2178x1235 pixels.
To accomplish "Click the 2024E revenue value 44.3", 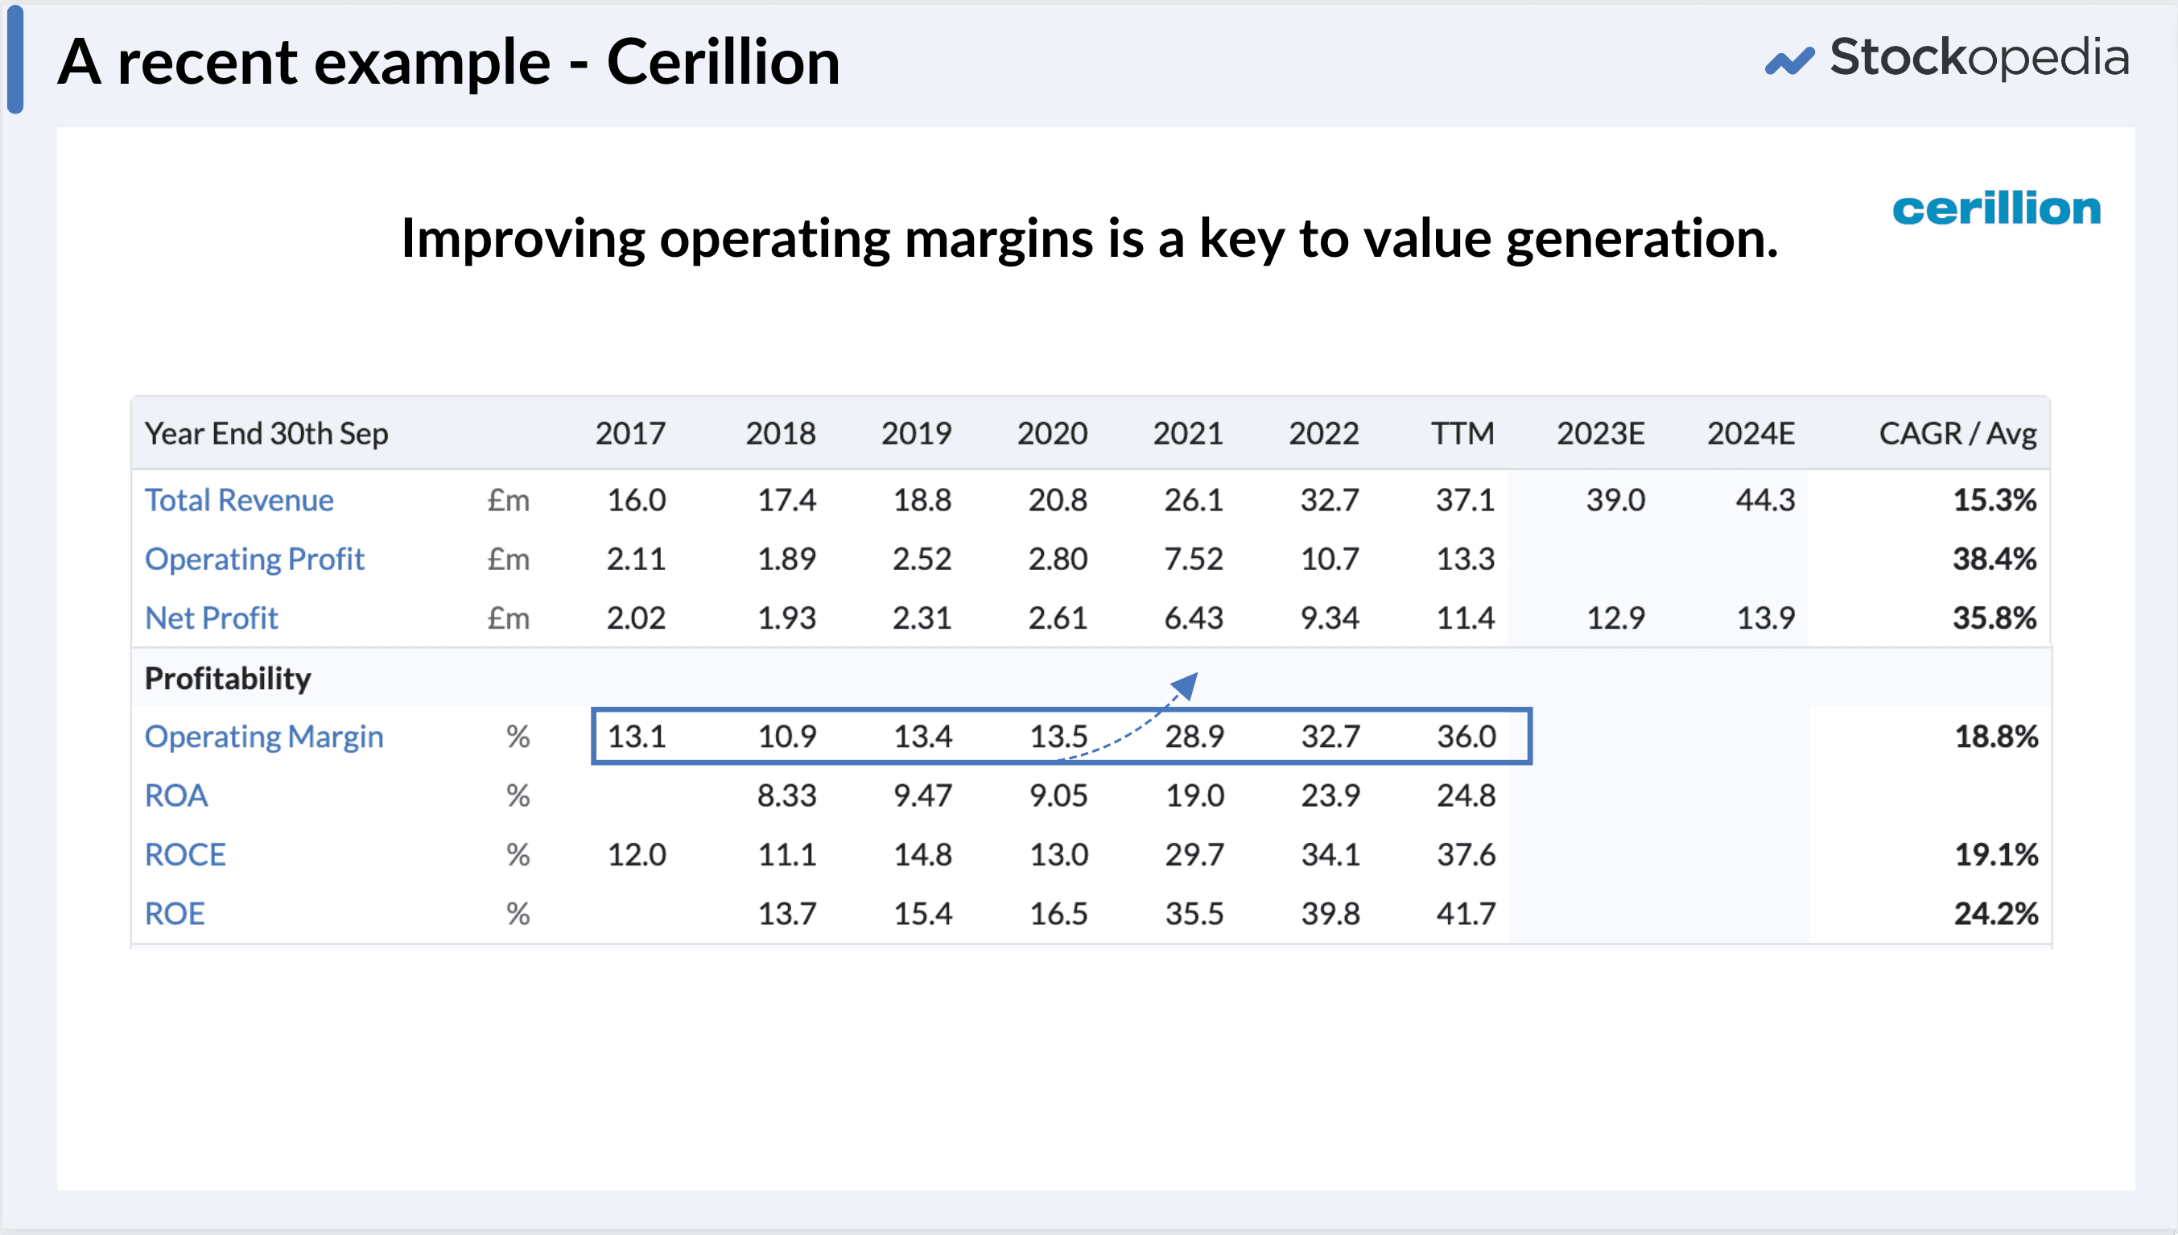I will (x=1765, y=501).
